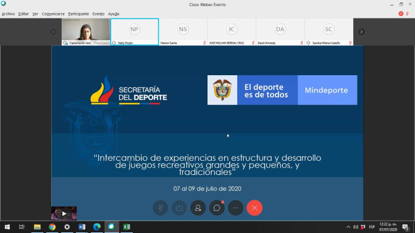Open Google Chrome from taskbar
This screenshot has width=415, height=233.
(52, 227)
